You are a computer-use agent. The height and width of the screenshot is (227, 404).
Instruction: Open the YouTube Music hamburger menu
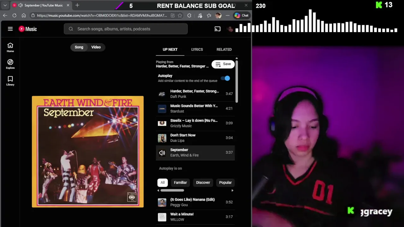pyautogui.click(x=10, y=29)
